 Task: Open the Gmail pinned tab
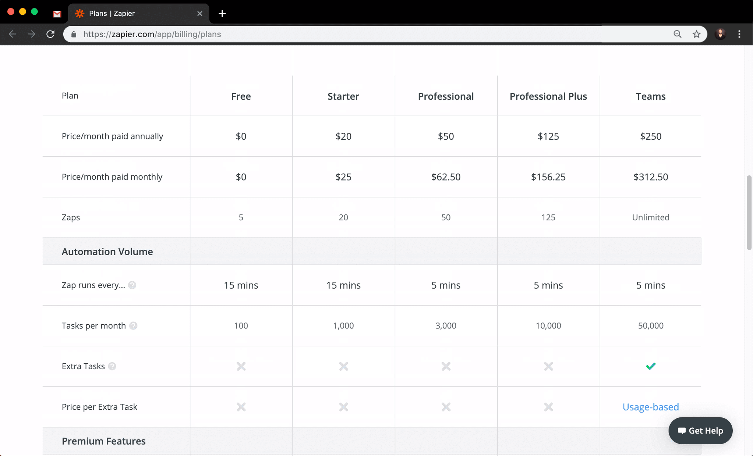pyautogui.click(x=57, y=14)
